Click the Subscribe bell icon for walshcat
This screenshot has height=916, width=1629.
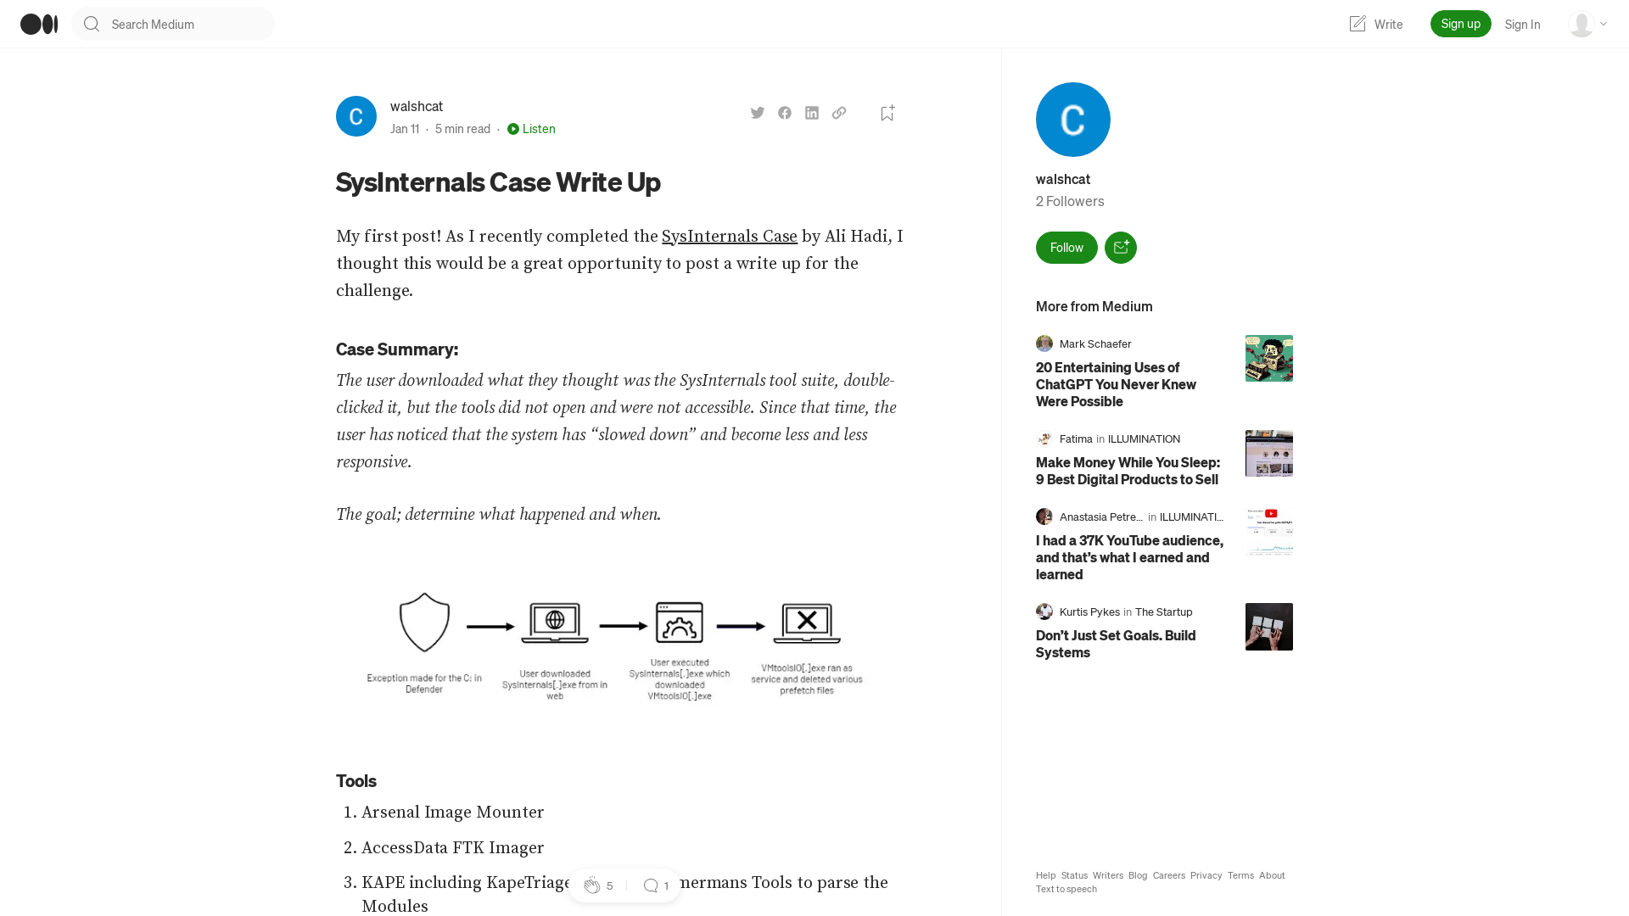[x=1120, y=247]
